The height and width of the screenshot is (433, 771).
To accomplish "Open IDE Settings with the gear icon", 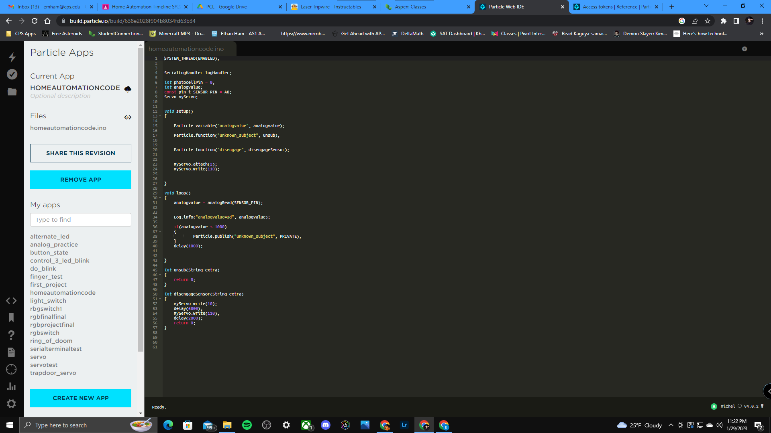I will pos(12,404).
